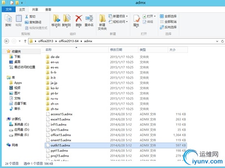
Task: Click the Back navigation arrow
Action: pos(6,41)
